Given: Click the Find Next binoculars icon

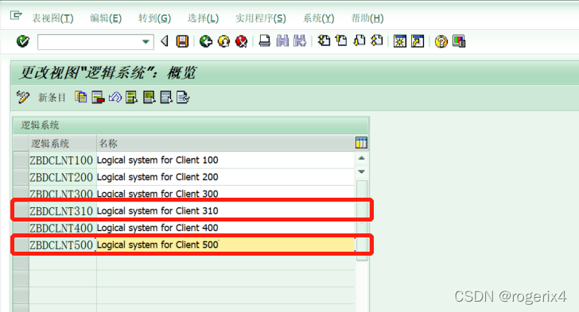Looking at the screenshot, I should 300,41.
